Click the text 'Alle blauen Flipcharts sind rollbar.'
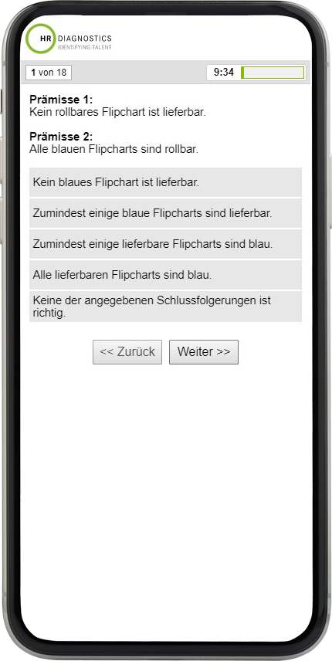Screen dimensions: 332x661 tap(113, 149)
